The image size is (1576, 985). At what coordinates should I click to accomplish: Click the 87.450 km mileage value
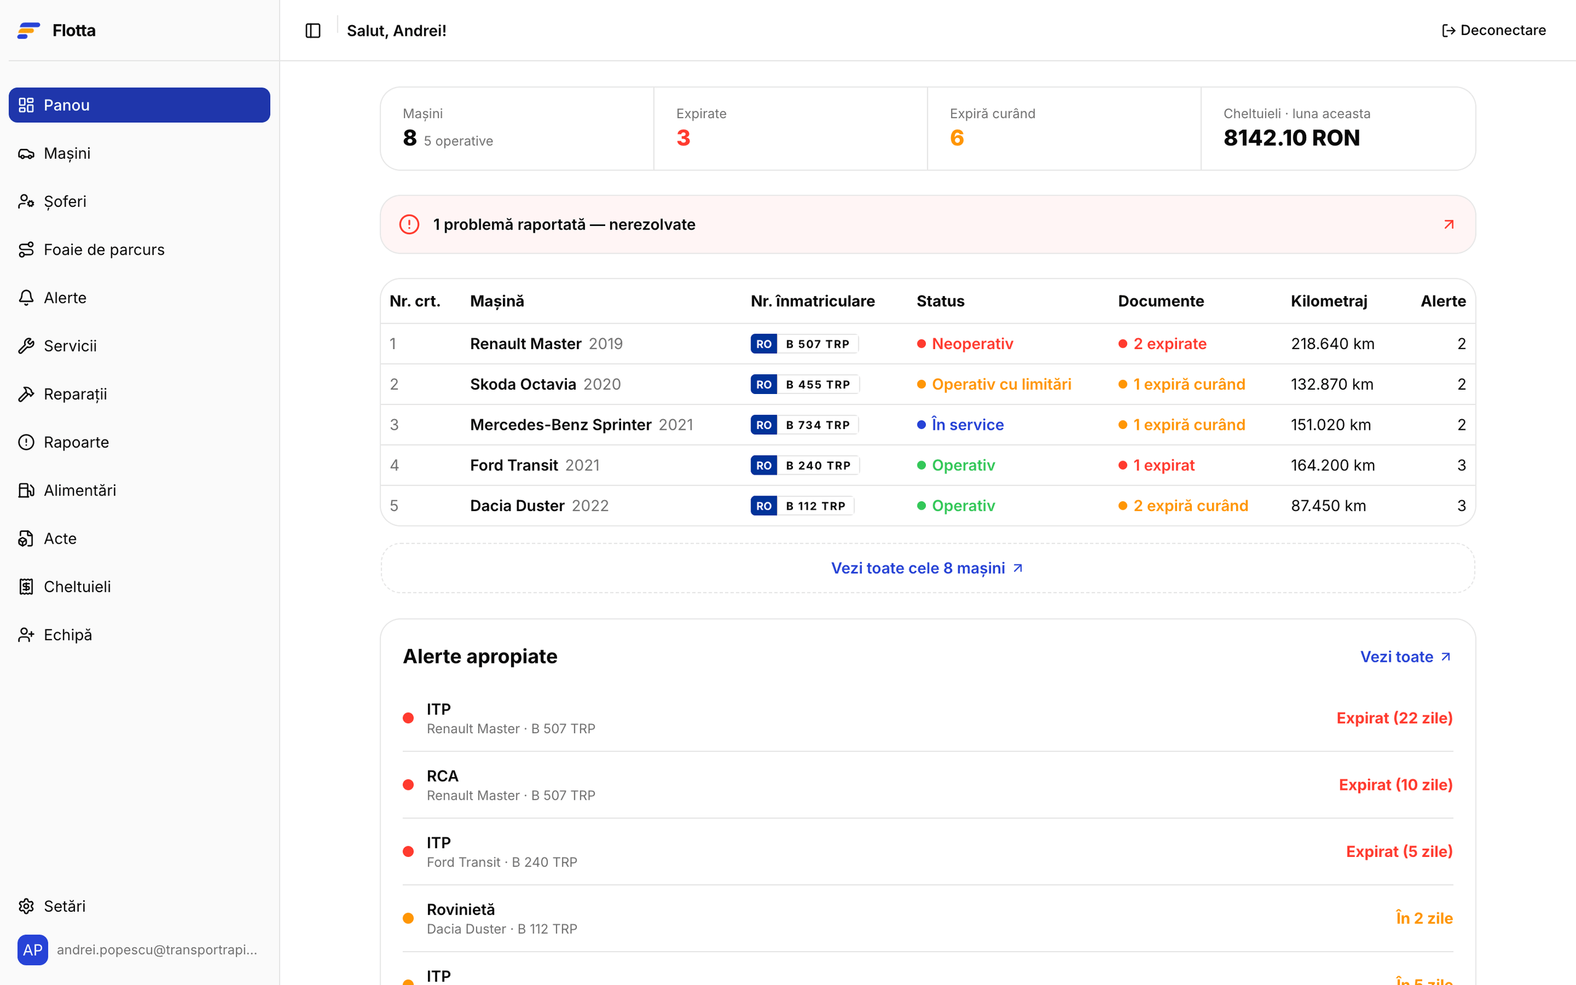point(1329,506)
